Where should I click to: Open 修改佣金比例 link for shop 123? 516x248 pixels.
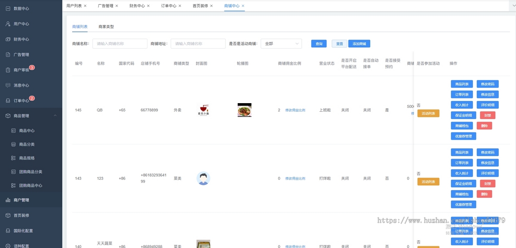click(x=295, y=178)
